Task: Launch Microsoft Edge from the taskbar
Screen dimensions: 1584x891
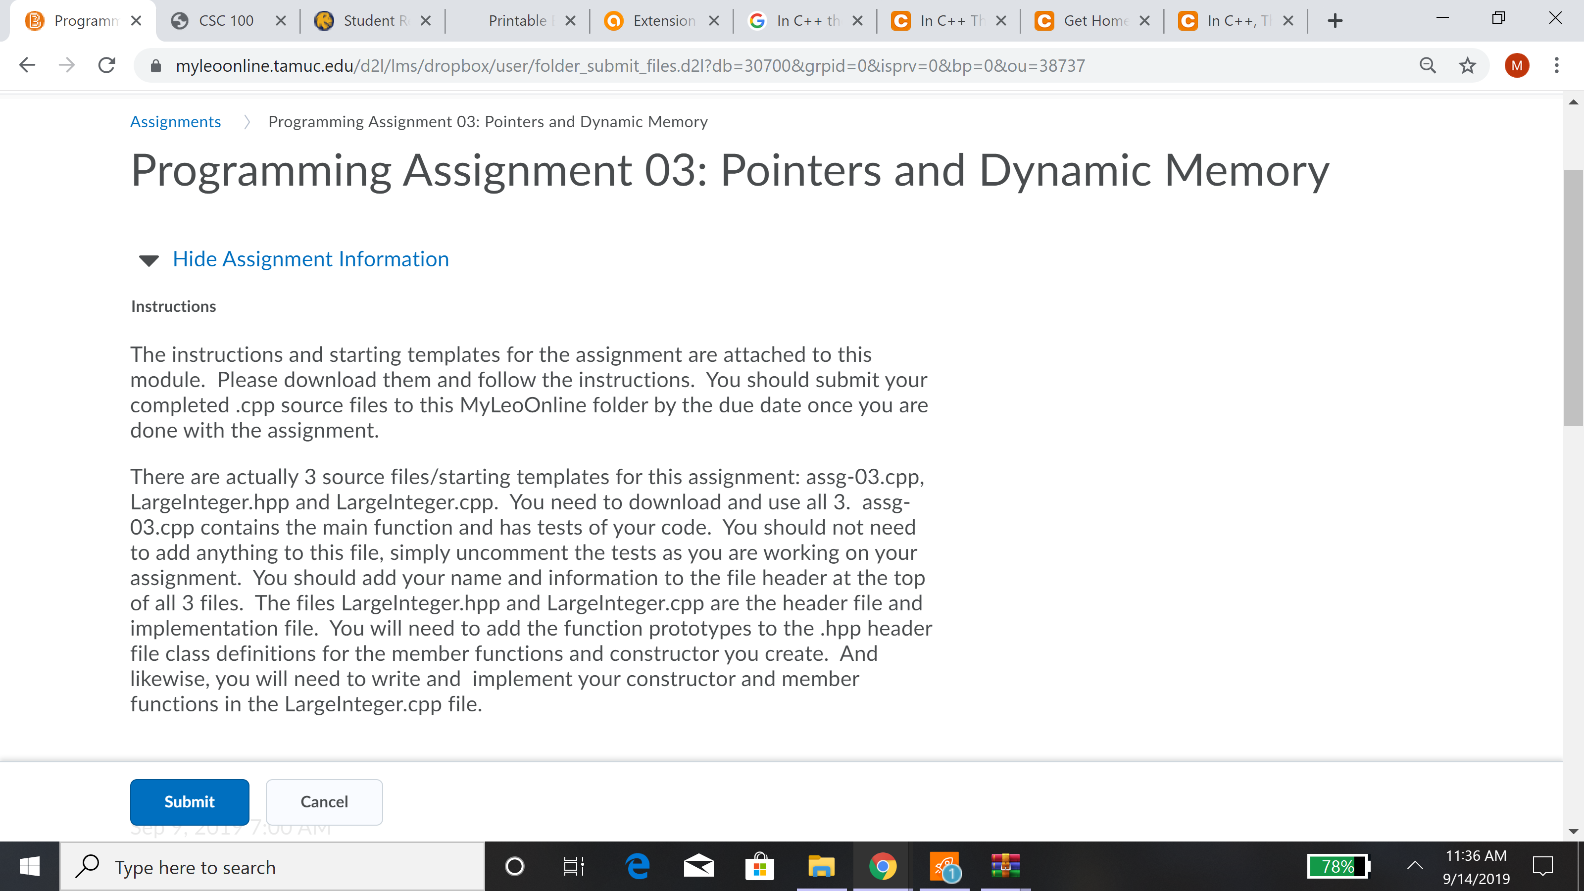Action: click(x=637, y=867)
